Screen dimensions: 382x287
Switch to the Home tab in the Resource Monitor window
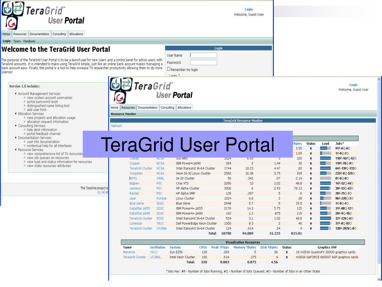click(114, 108)
